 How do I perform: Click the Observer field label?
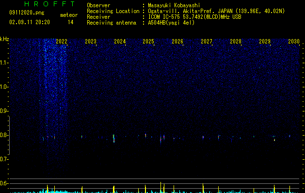tap(98, 5)
